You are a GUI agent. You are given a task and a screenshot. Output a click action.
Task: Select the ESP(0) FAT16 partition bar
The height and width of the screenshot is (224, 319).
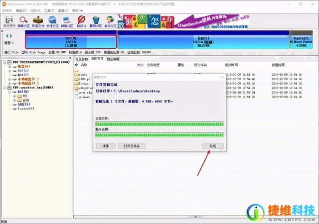(71, 40)
